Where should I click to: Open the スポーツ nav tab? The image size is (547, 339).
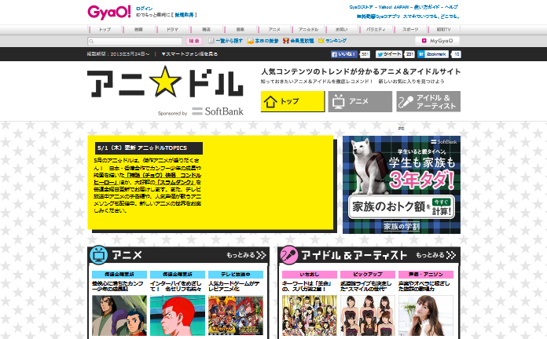tap(410, 30)
